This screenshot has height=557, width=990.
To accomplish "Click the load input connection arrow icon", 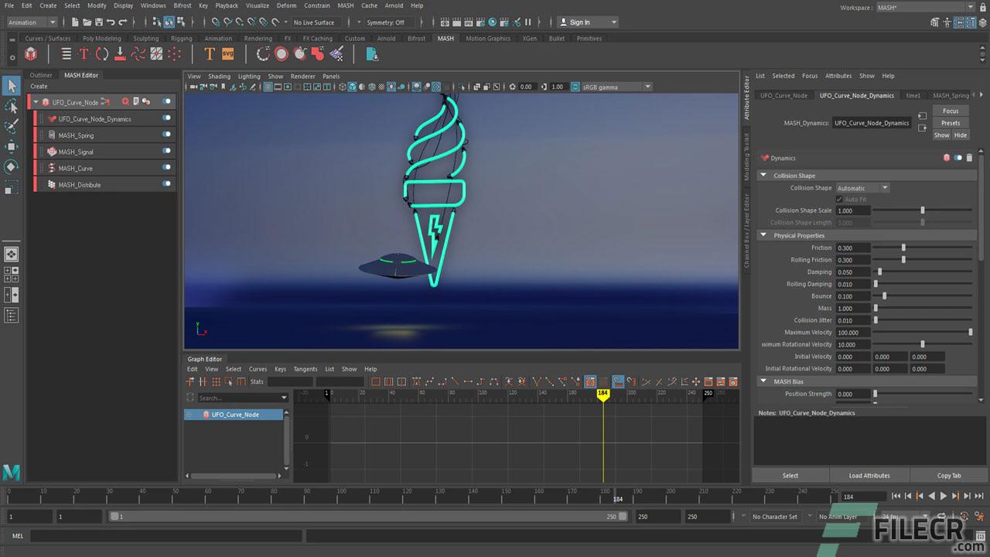I will 922,117.
